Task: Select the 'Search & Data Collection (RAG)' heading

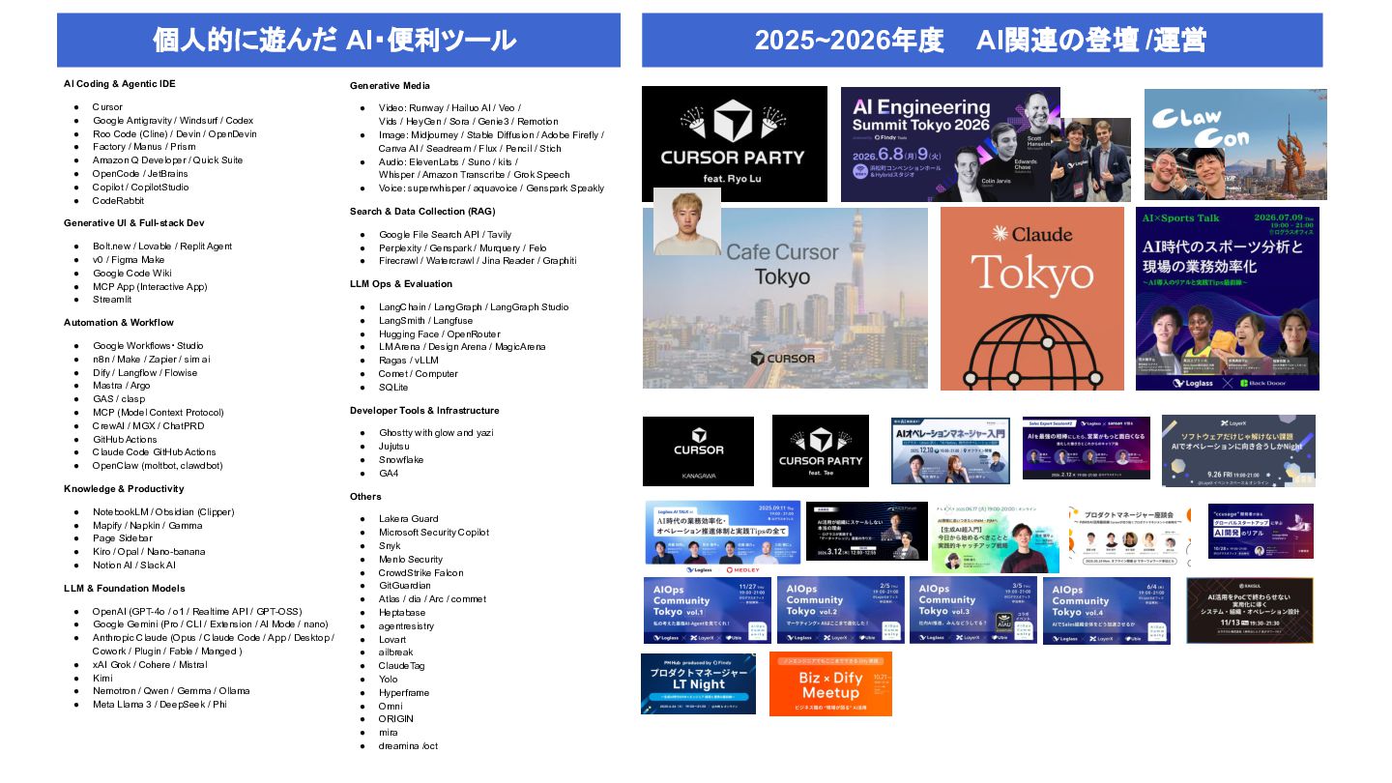Action: pos(420,211)
